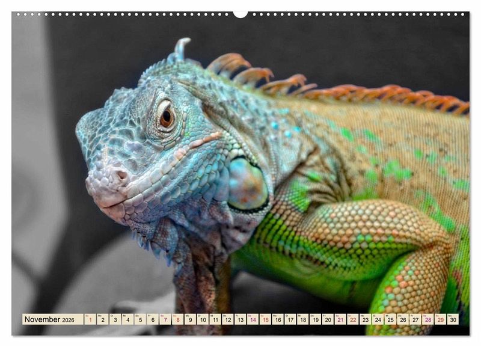481x347 pixels.
Task: Choose day 14 in the calendar row
Action: pos(253,319)
